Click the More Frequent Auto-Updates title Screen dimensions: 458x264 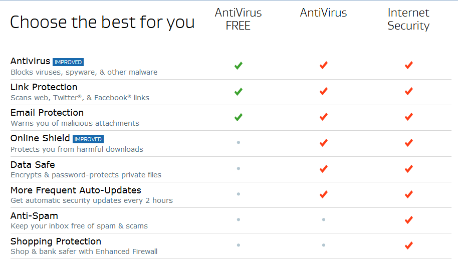[76, 190]
